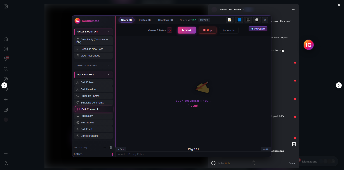Select Bulk Follow
344x170 pixels.
point(93,82)
